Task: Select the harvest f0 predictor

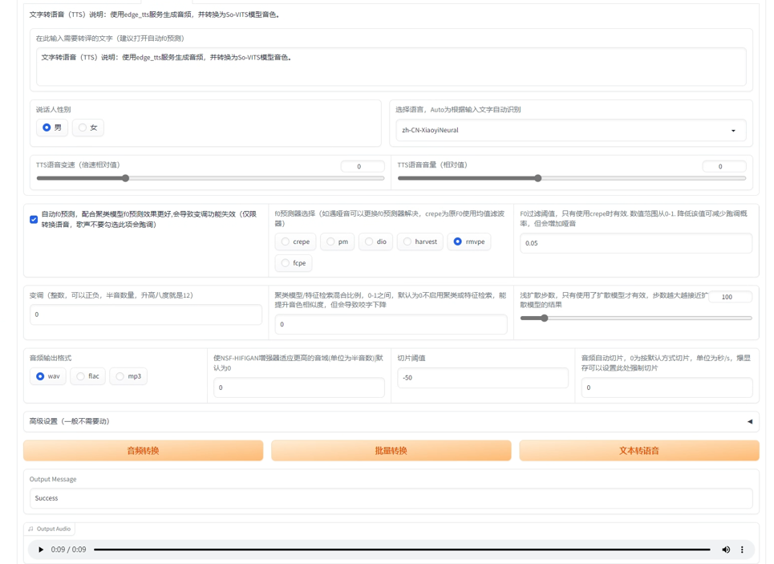Action: (x=420, y=241)
